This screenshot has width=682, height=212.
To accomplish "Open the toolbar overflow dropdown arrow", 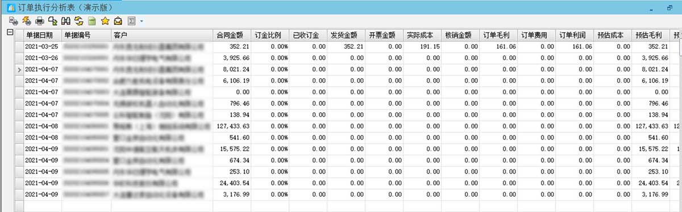I will [x=142, y=21].
